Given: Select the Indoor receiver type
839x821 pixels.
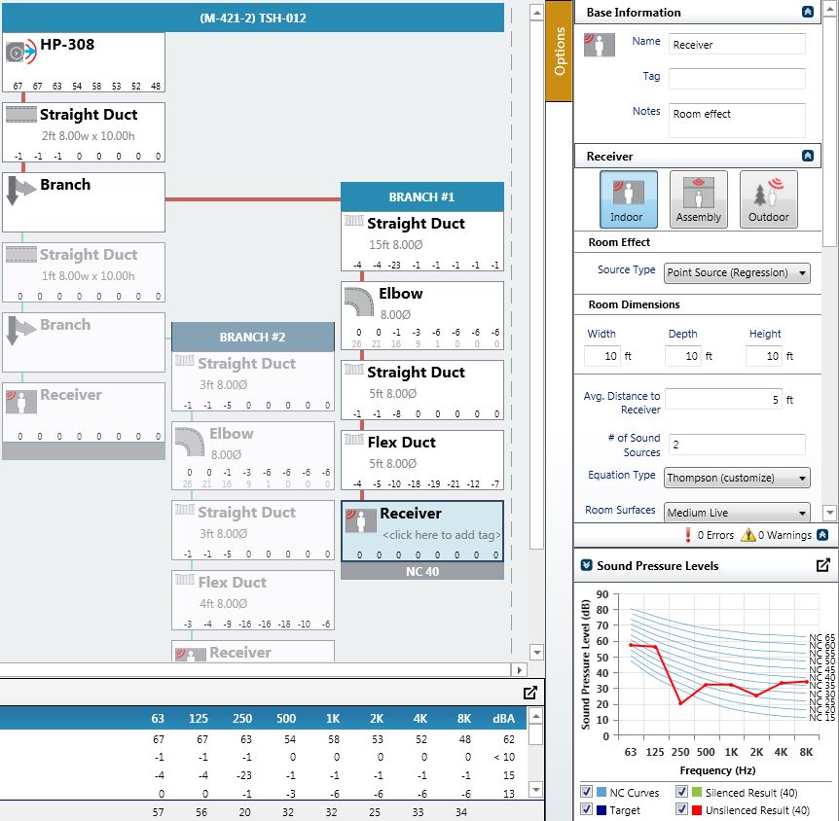Looking at the screenshot, I should pos(629,199).
